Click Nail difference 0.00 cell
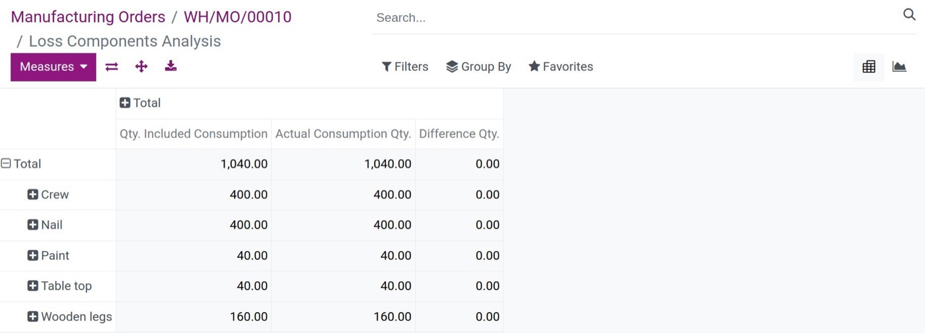 coord(459,225)
